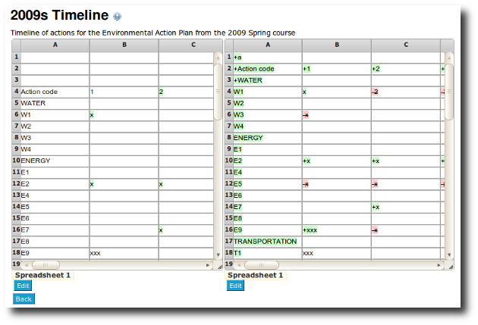The width and height of the screenshot is (478, 325).
Task: Click right spreadsheet's scroll left arrow
Action: [x=239, y=265]
